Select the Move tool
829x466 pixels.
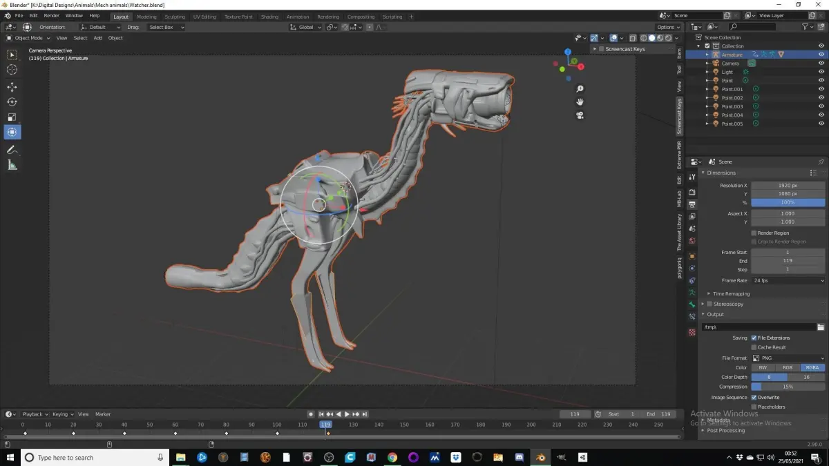click(x=12, y=87)
